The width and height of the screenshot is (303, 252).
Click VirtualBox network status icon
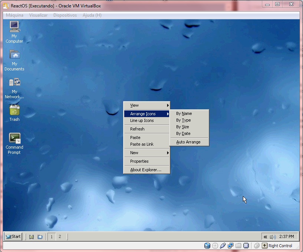coord(230,246)
